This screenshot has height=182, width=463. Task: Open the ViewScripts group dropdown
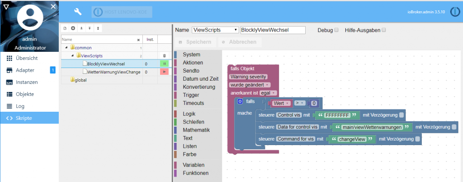tap(215, 30)
